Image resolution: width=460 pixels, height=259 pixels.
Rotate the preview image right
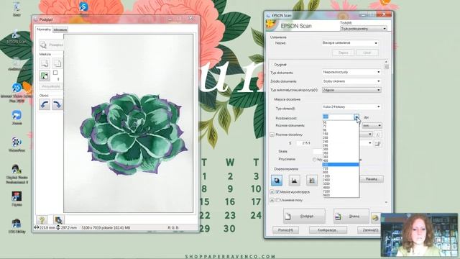[x=57, y=104]
